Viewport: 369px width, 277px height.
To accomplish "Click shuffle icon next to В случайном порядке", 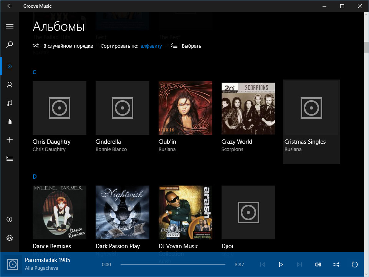I will coord(36,46).
